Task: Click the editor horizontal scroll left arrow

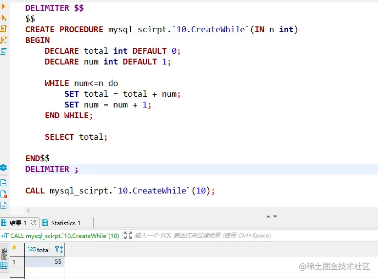Action: click(28, 211)
